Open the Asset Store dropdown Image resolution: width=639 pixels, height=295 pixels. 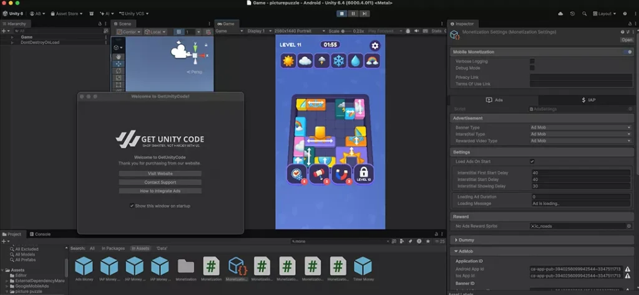[x=66, y=14]
